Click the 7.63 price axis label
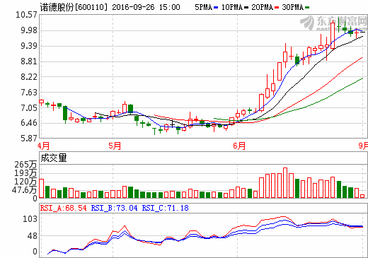The height and width of the screenshot is (258, 368). click(29, 92)
